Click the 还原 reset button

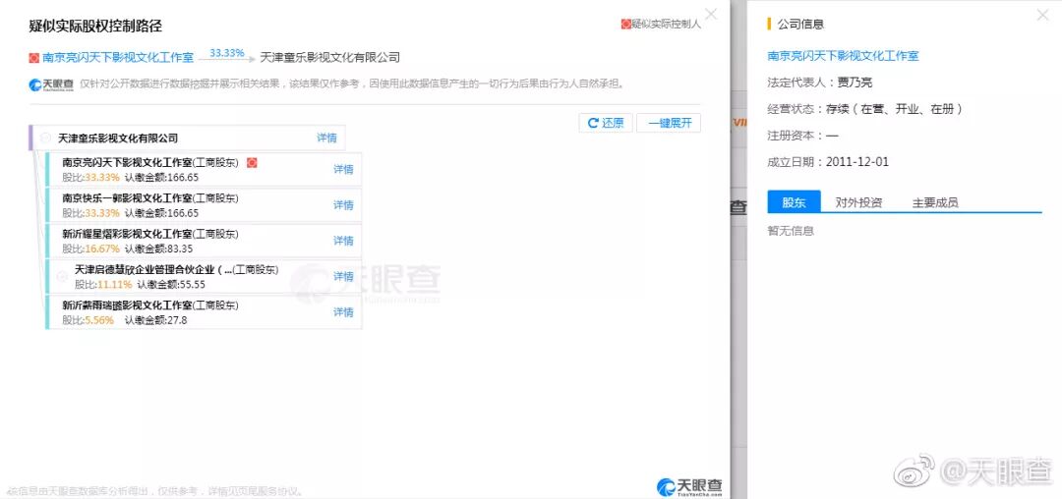(x=606, y=123)
